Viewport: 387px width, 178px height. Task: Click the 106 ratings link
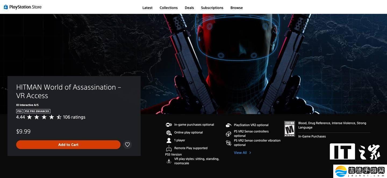click(x=74, y=117)
